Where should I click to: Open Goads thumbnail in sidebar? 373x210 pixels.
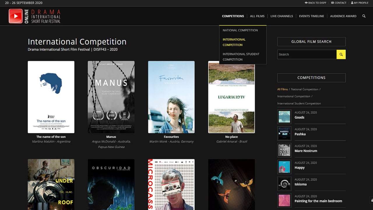click(x=284, y=117)
